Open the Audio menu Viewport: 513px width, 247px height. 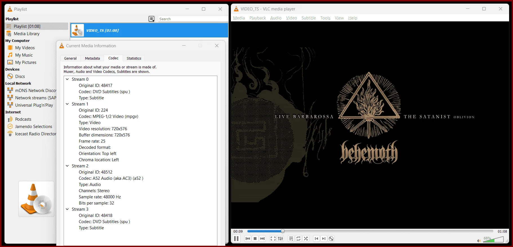click(x=276, y=18)
